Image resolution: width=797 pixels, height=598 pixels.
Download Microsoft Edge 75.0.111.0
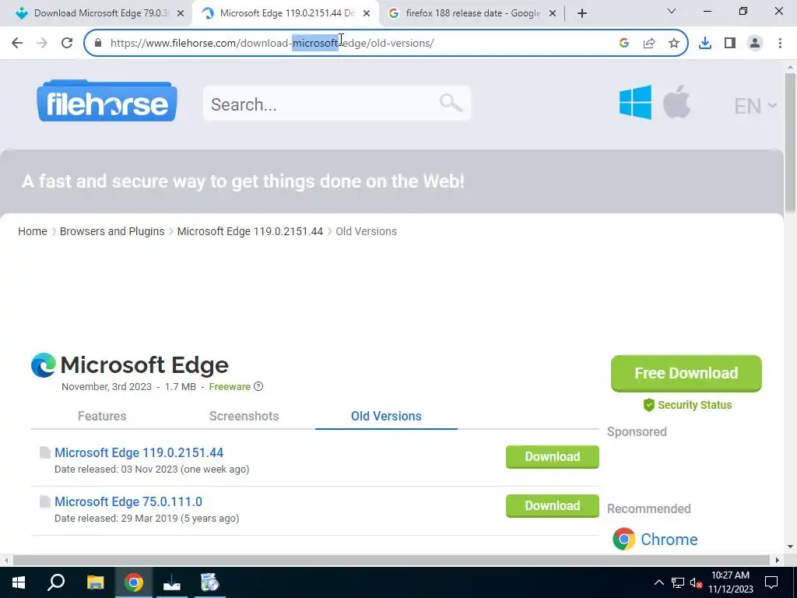553,505
